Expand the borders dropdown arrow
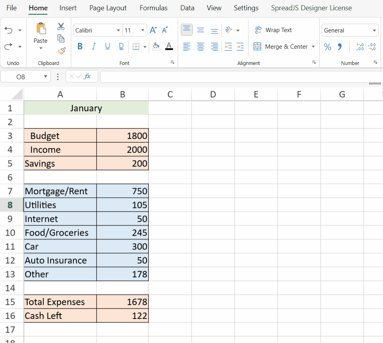The width and height of the screenshot is (383, 343). pos(145,47)
